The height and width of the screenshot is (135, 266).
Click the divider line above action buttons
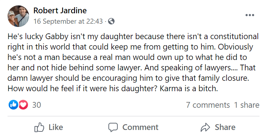133,116
